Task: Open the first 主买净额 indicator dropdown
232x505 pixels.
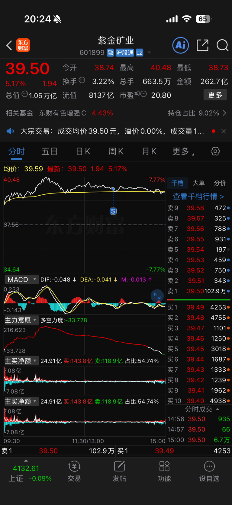Action: click(21, 361)
